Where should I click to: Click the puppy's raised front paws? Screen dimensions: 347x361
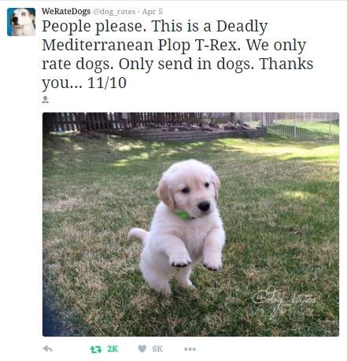point(195,261)
